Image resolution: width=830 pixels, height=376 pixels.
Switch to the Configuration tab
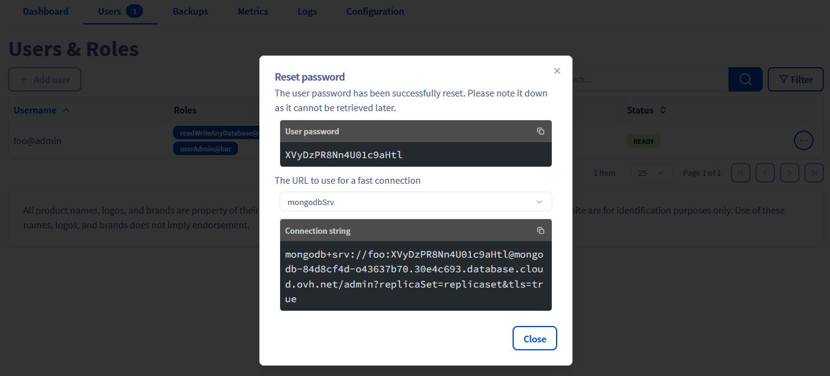point(375,12)
